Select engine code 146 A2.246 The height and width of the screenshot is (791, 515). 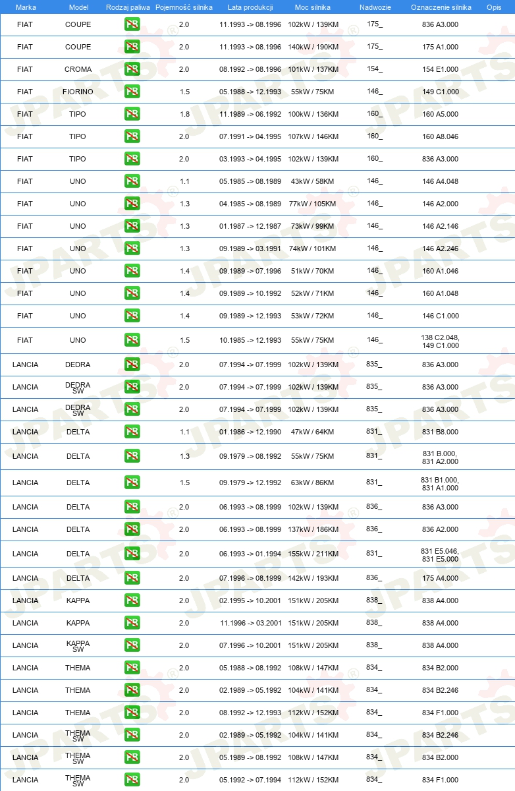point(441,249)
